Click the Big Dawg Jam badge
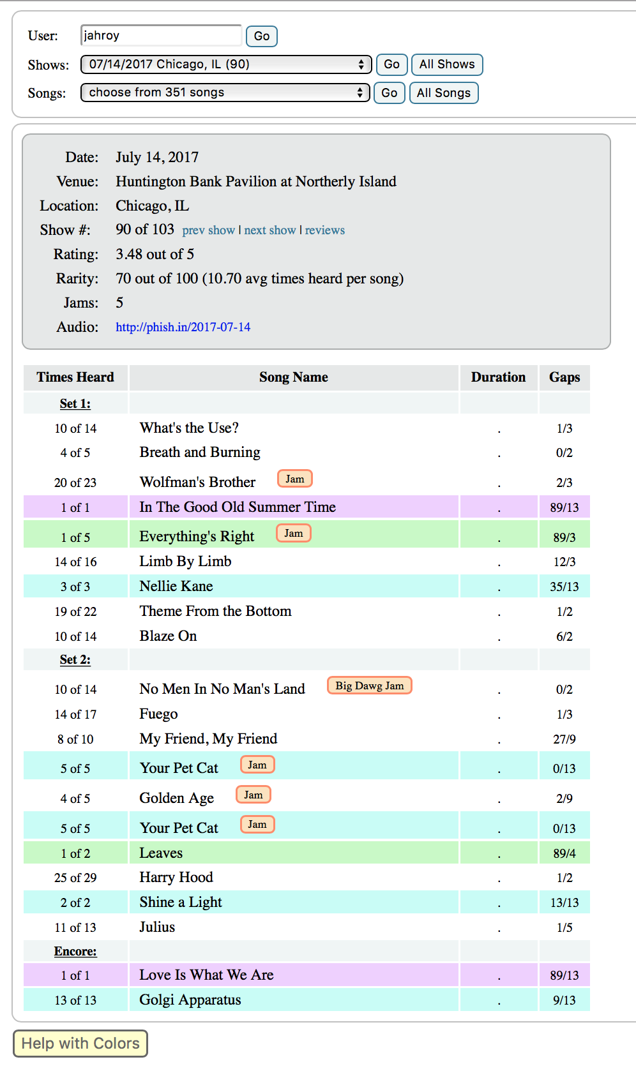 [369, 685]
